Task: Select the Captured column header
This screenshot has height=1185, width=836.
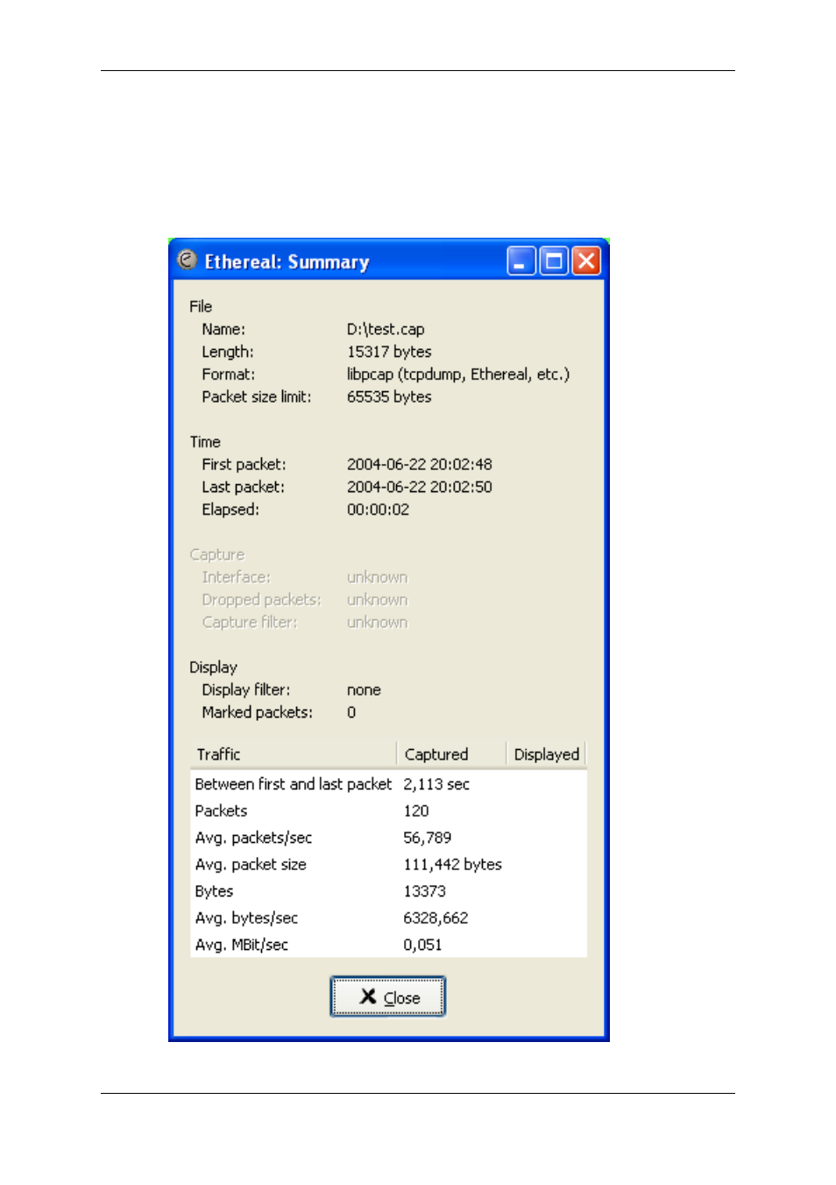Action: [x=451, y=754]
